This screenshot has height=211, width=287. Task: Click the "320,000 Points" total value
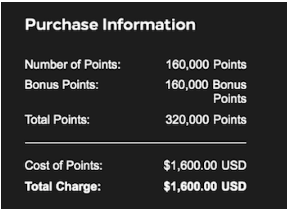tap(206, 120)
